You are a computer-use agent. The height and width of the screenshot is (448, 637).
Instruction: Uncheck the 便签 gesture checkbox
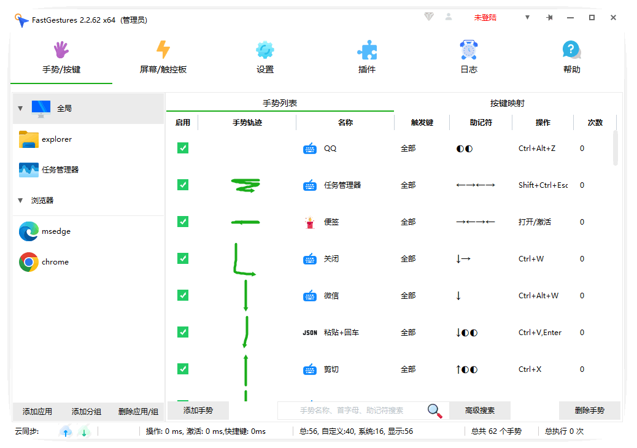coord(183,222)
